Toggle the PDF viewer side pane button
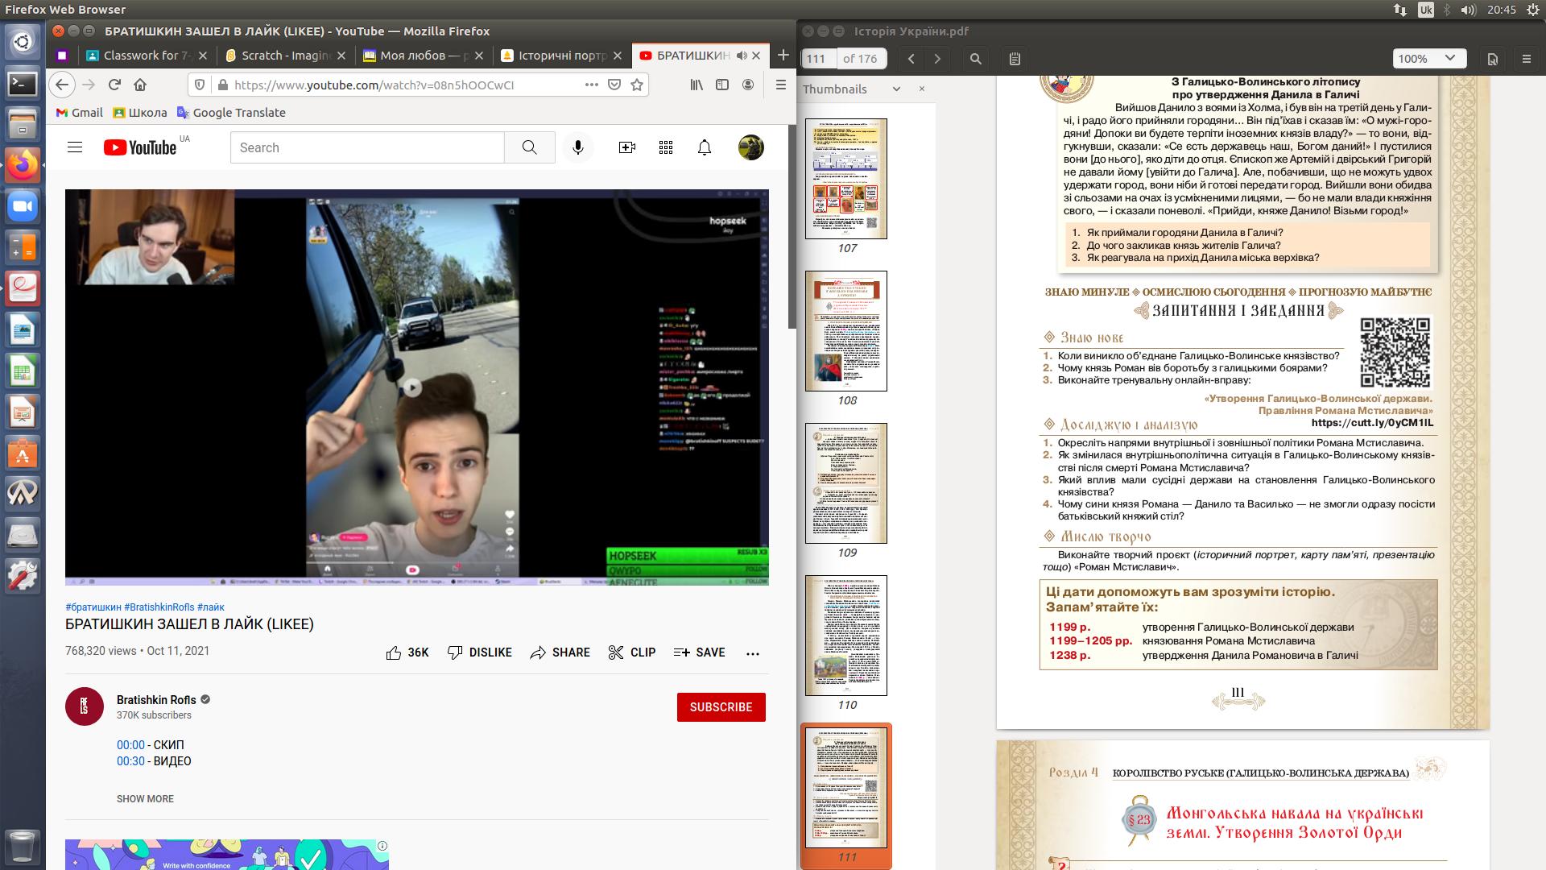The image size is (1546, 870). pyautogui.click(x=1015, y=59)
